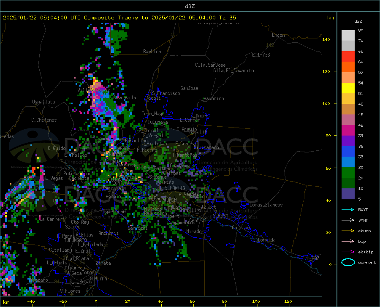
Task: Click the Tres_Mayo location label
Action: click(153, 114)
